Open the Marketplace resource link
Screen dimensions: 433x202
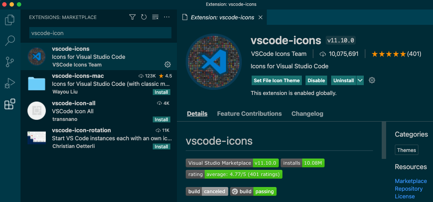[411, 181]
